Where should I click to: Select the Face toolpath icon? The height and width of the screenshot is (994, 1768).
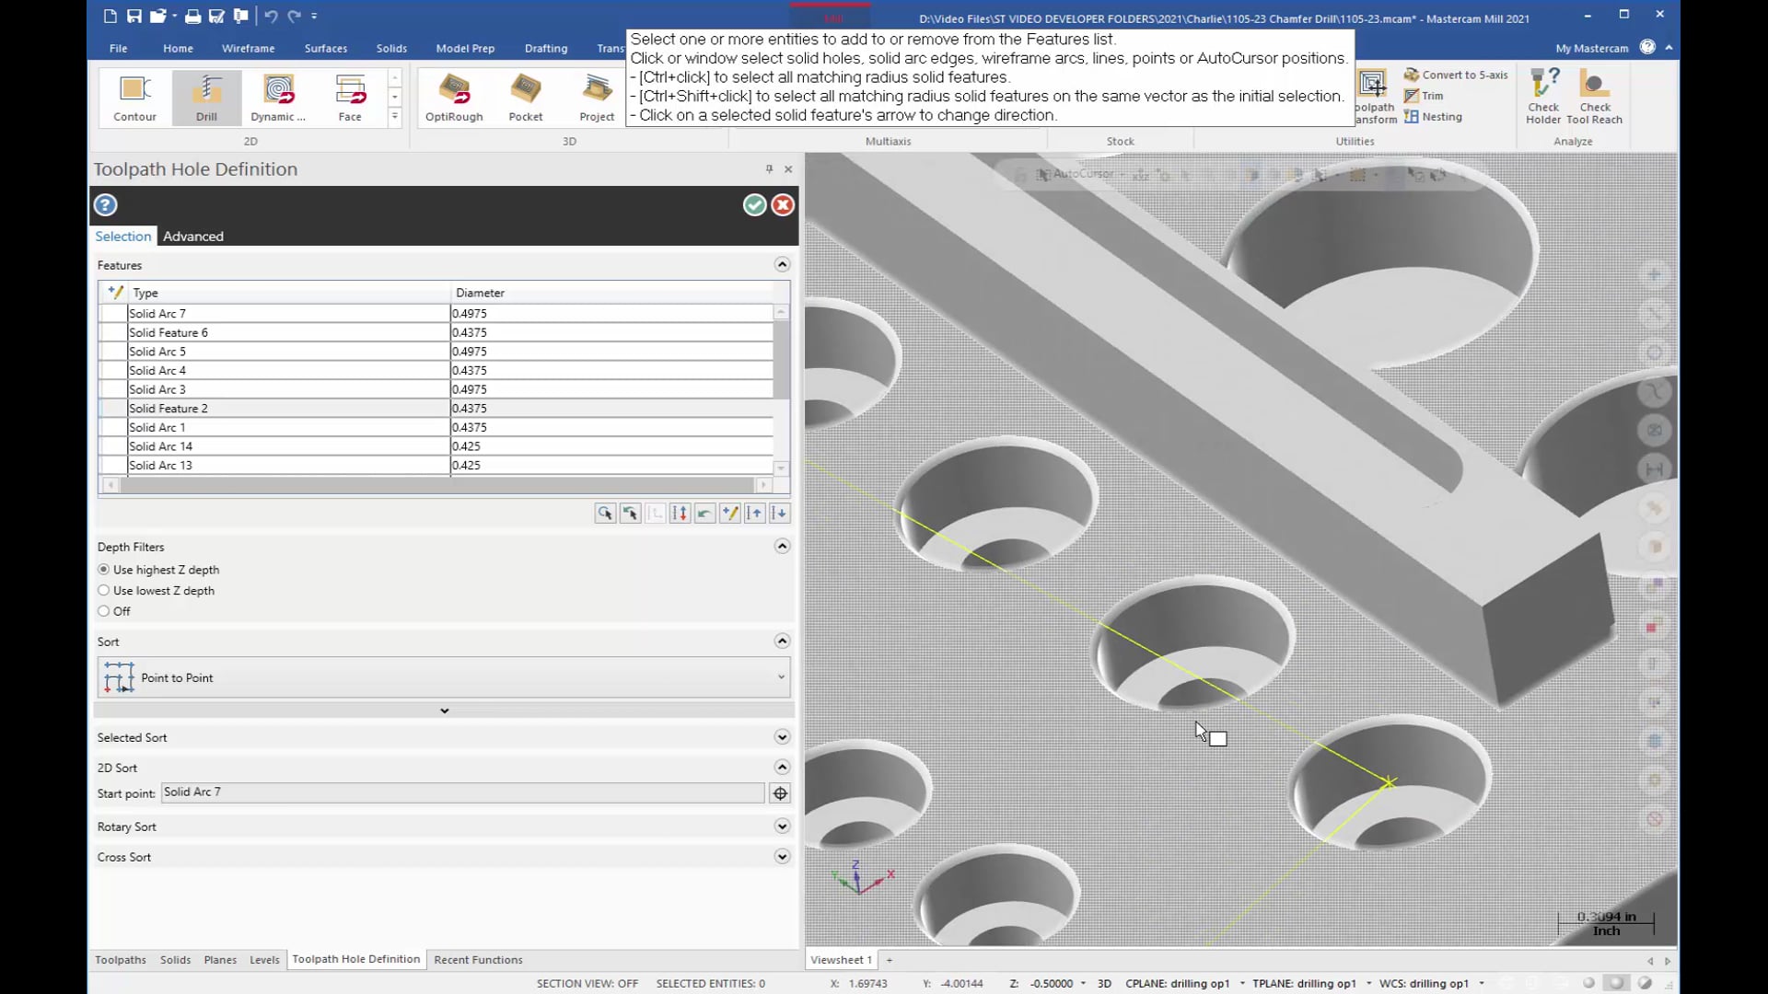[350, 98]
